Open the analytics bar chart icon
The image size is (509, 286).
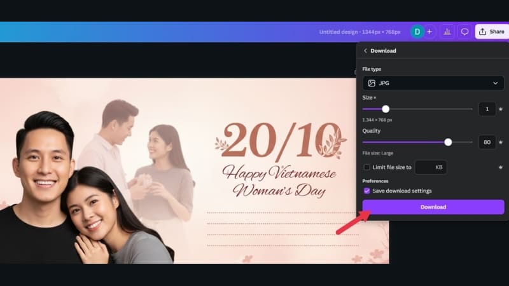[x=447, y=32]
